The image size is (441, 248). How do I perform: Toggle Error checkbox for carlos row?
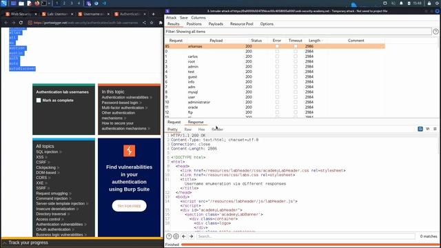pyautogui.click(x=277, y=56)
